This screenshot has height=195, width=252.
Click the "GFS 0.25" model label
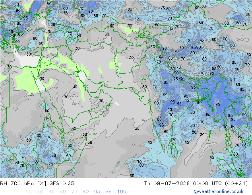(62, 183)
